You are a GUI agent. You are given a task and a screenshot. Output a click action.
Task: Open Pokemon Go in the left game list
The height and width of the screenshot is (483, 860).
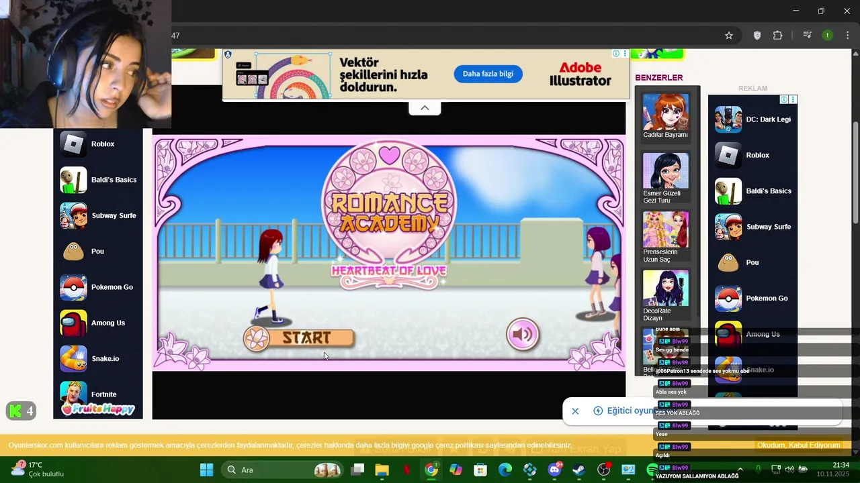click(98, 287)
